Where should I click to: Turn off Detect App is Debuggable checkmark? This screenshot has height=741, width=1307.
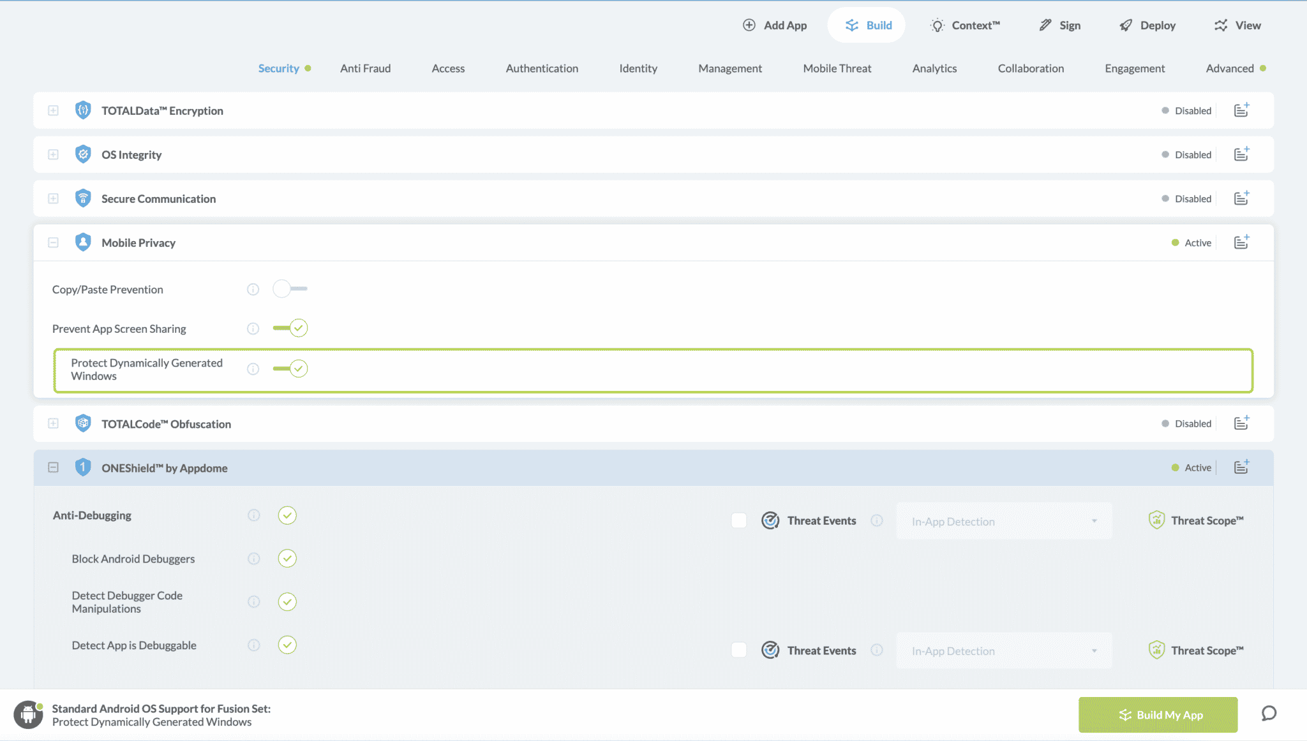coord(287,645)
